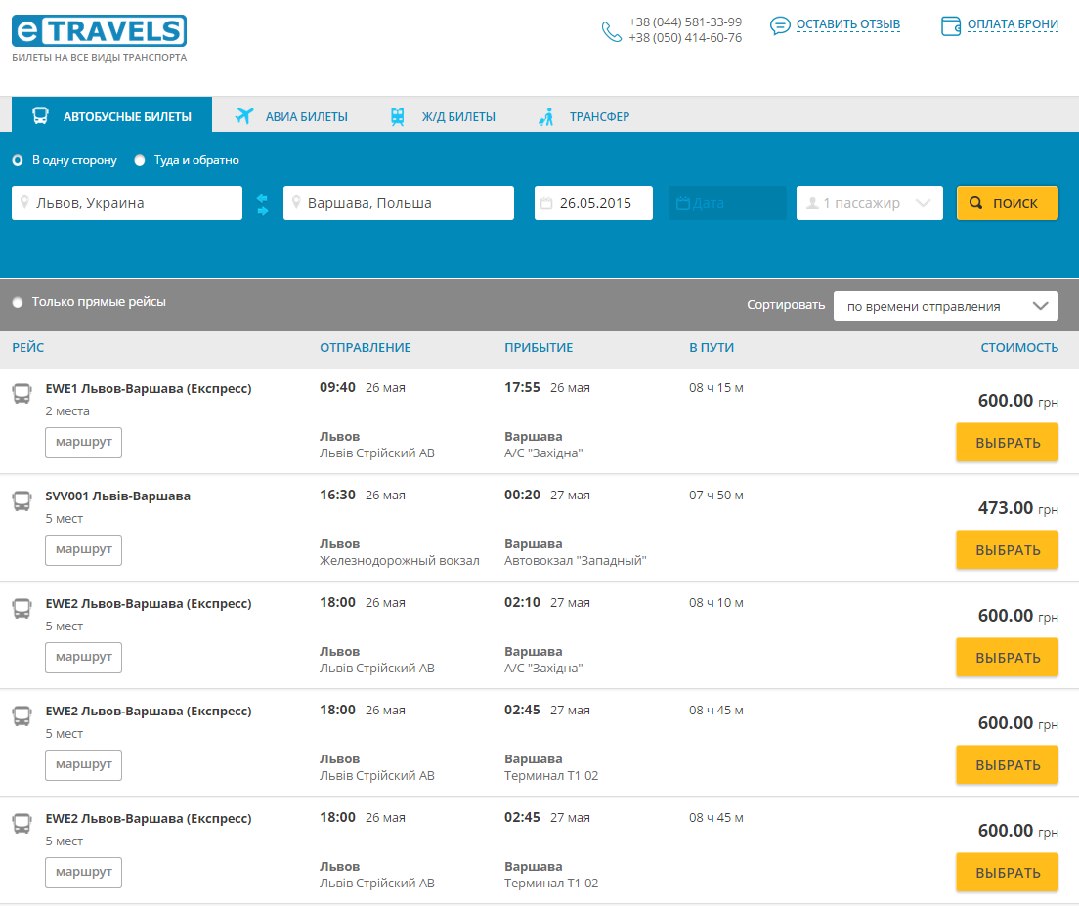Click the '2 места' seats text
The image size is (1079, 906).
[x=67, y=410]
